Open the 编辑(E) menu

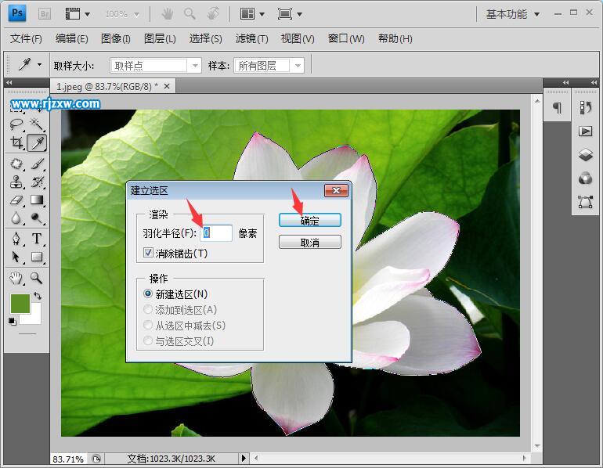(71, 38)
